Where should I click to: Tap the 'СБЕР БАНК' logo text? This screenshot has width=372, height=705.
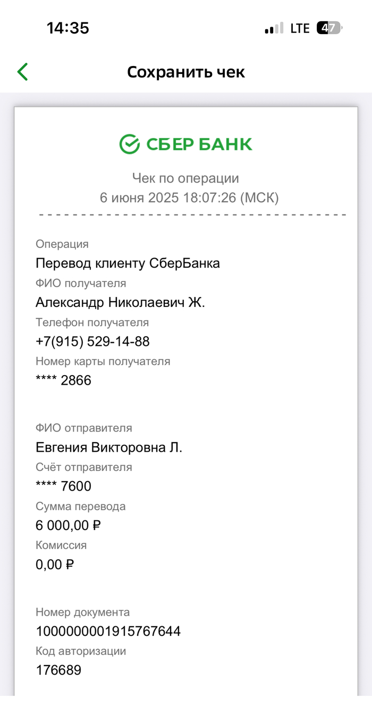click(x=199, y=144)
